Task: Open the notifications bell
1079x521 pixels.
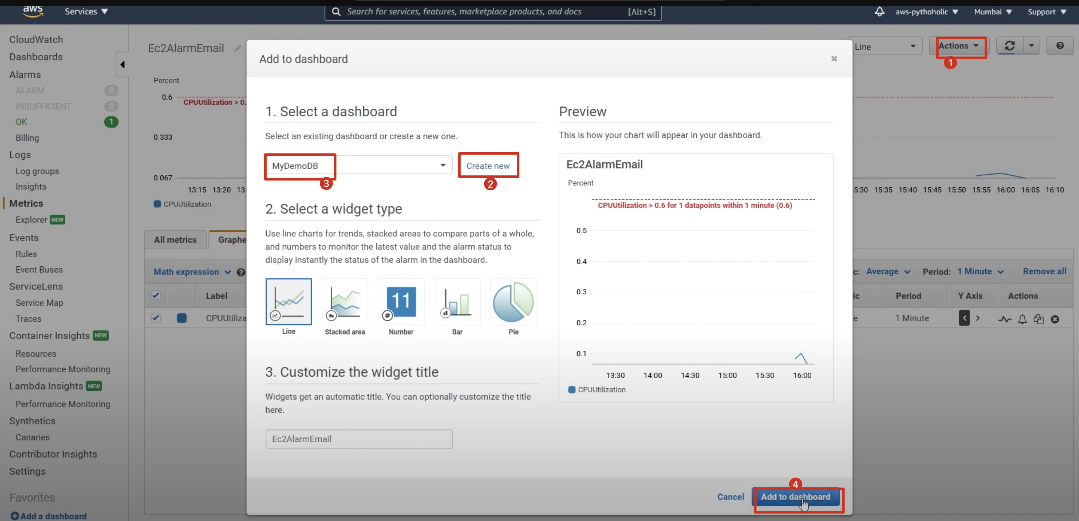Action: pos(879,12)
